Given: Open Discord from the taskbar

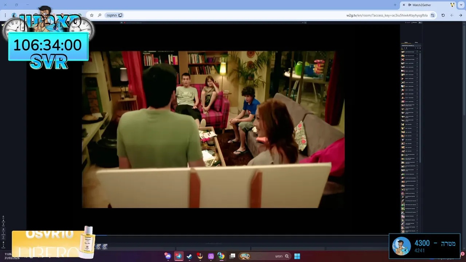Looking at the screenshot, I should (168, 256).
